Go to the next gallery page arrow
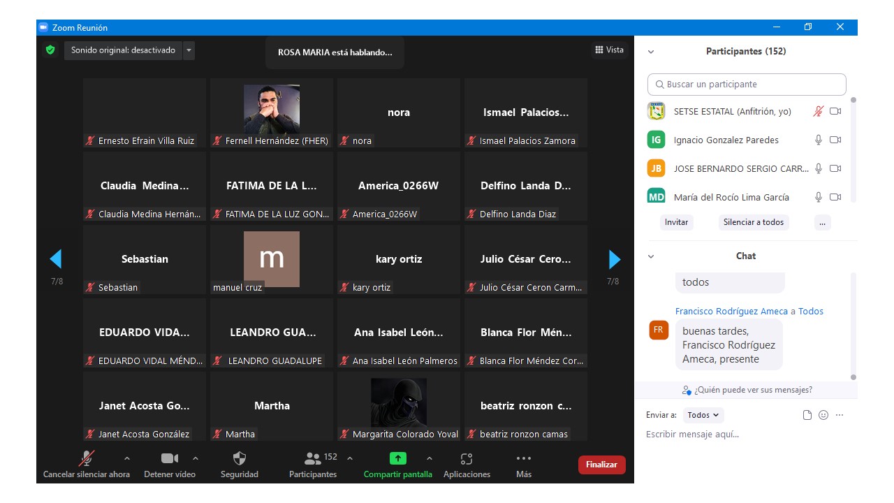Image resolution: width=894 pixels, height=503 pixels. pyautogui.click(x=615, y=259)
